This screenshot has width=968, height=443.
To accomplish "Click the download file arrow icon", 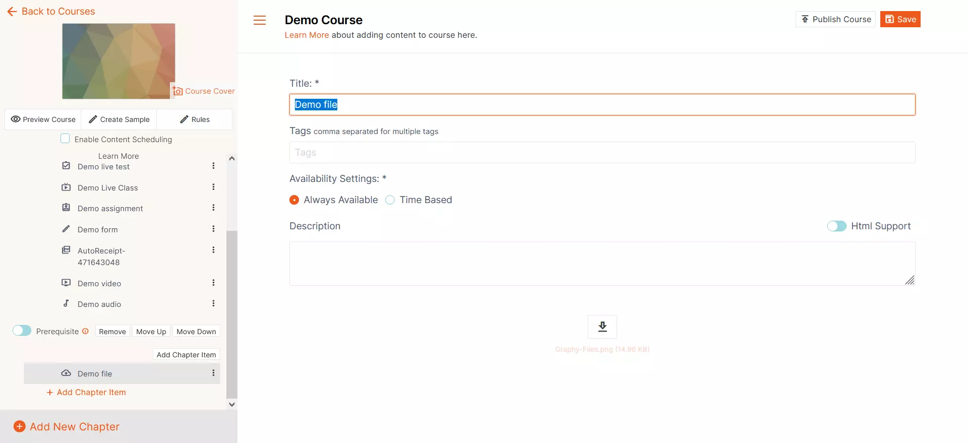I will coord(602,327).
